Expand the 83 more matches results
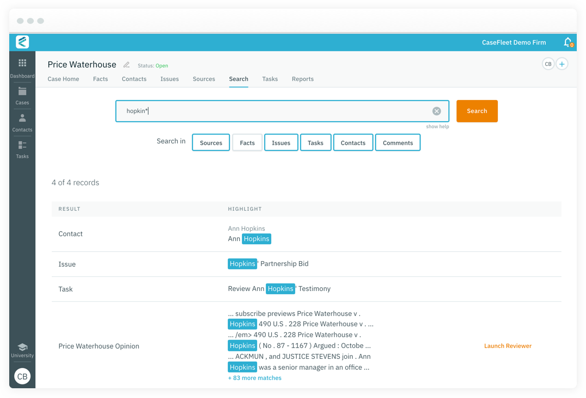The width and height of the screenshot is (586, 398). (254, 377)
